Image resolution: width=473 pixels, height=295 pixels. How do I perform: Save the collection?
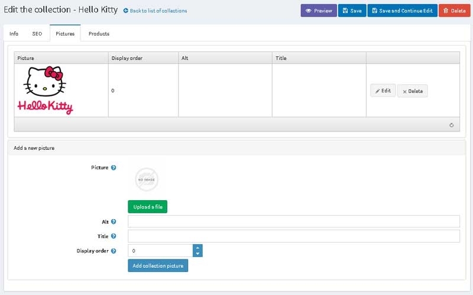(x=352, y=11)
